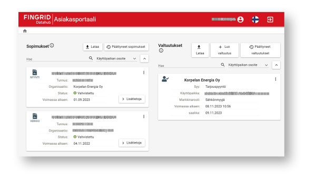Open more options on MYYNTI contract card
Image resolution: width=316 pixels, height=193 pixels.
144,73
